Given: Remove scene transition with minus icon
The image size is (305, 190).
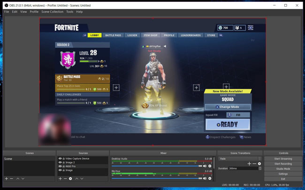Looking at the screenshot, I should [x=254, y=164].
